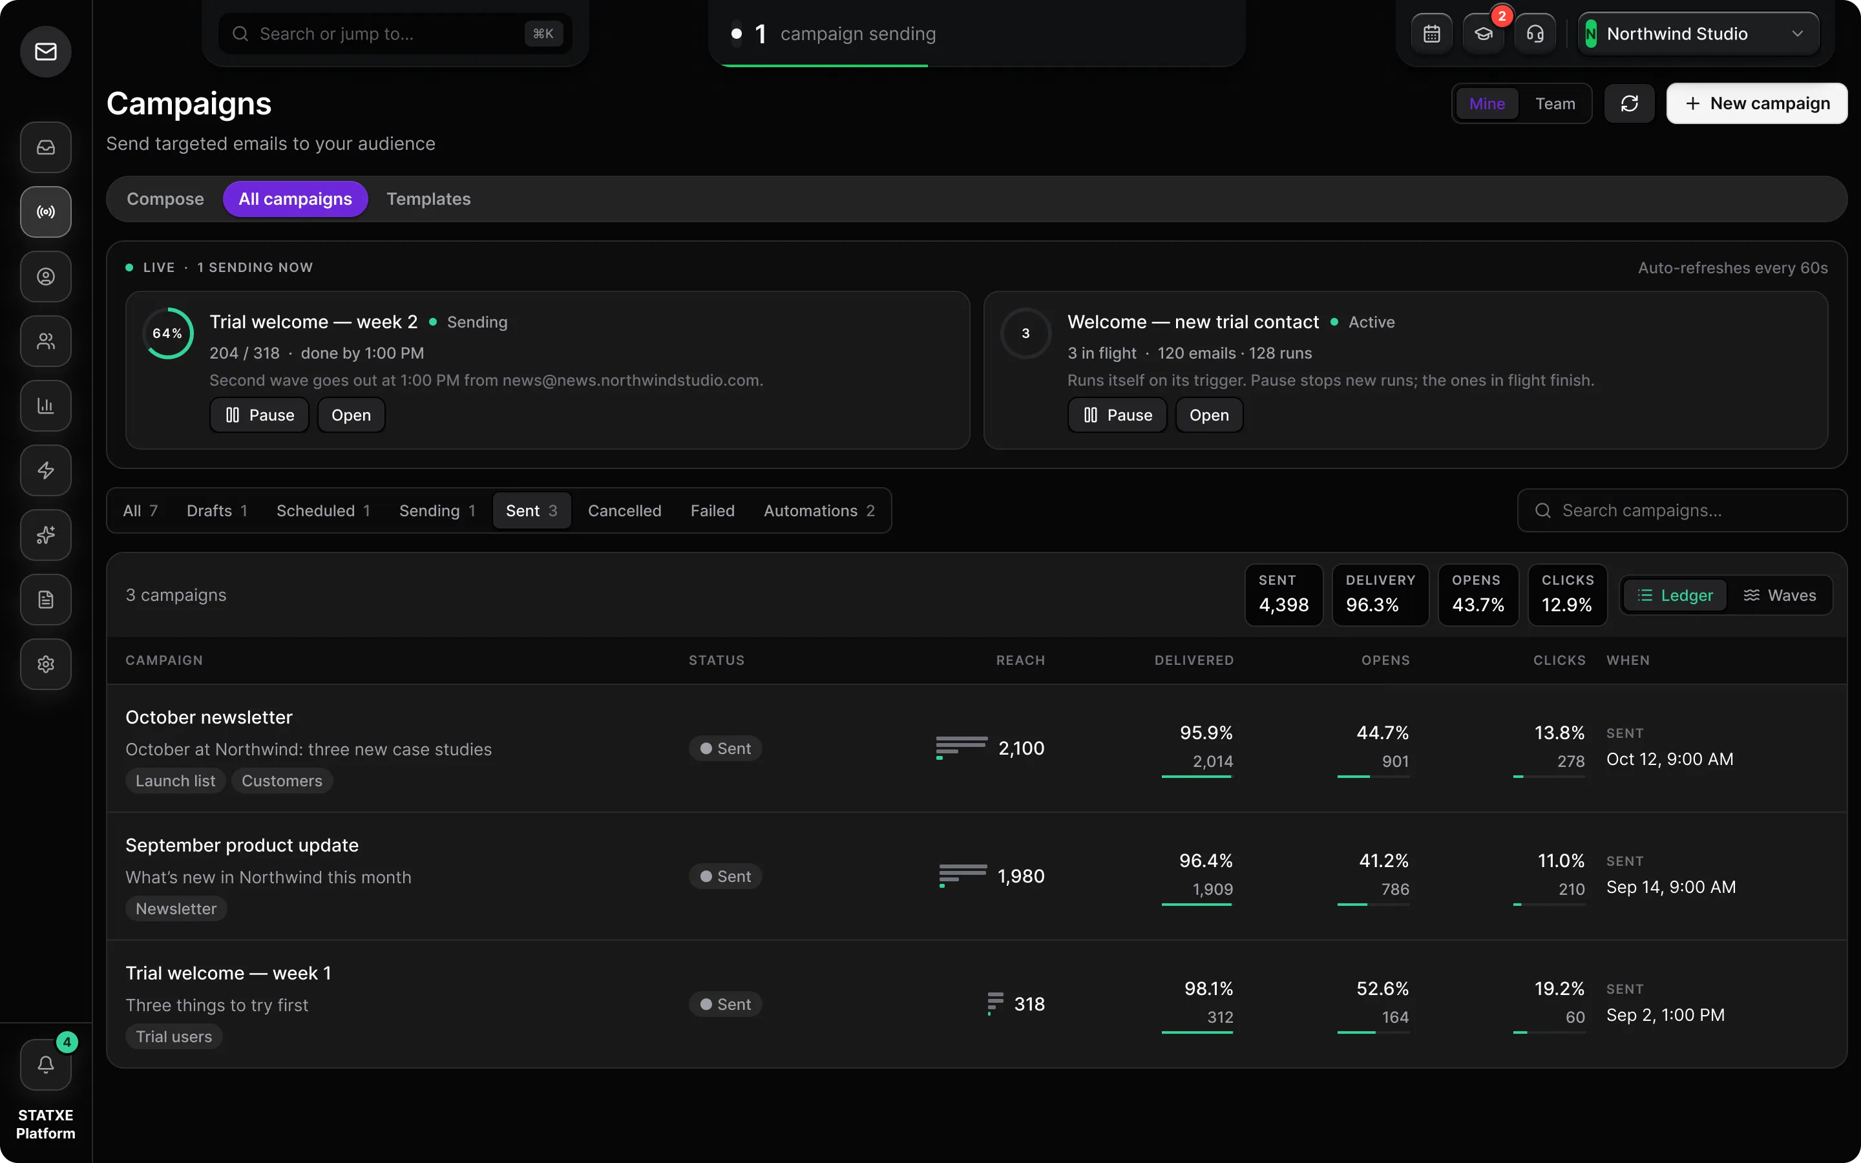
Task: Filter campaigns by Scheduled status
Action: (324, 510)
